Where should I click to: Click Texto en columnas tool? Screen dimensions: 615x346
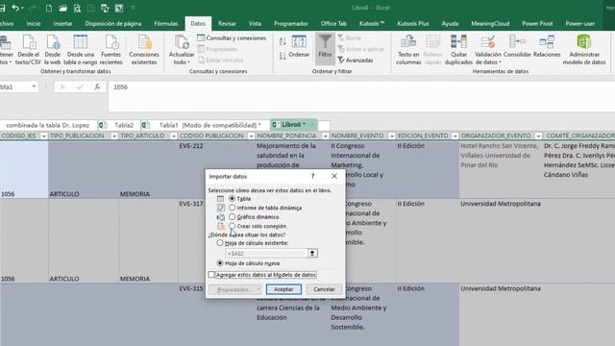pos(408,50)
